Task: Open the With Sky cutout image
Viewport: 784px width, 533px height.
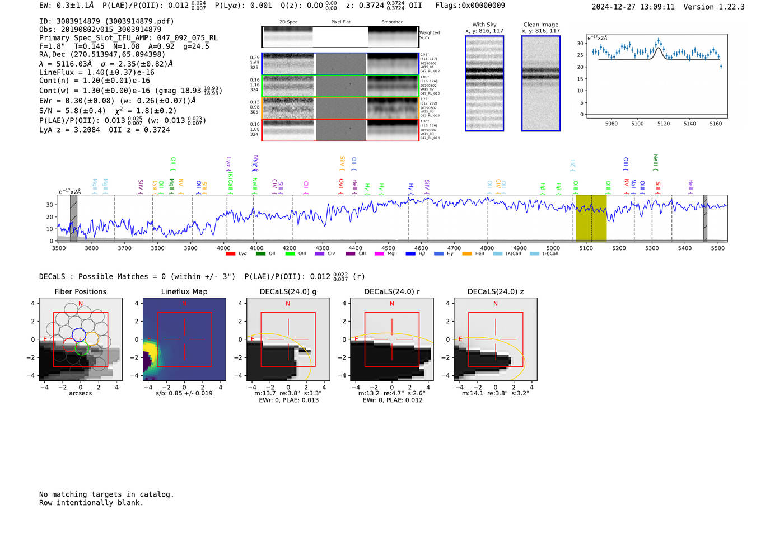Action: (x=484, y=83)
